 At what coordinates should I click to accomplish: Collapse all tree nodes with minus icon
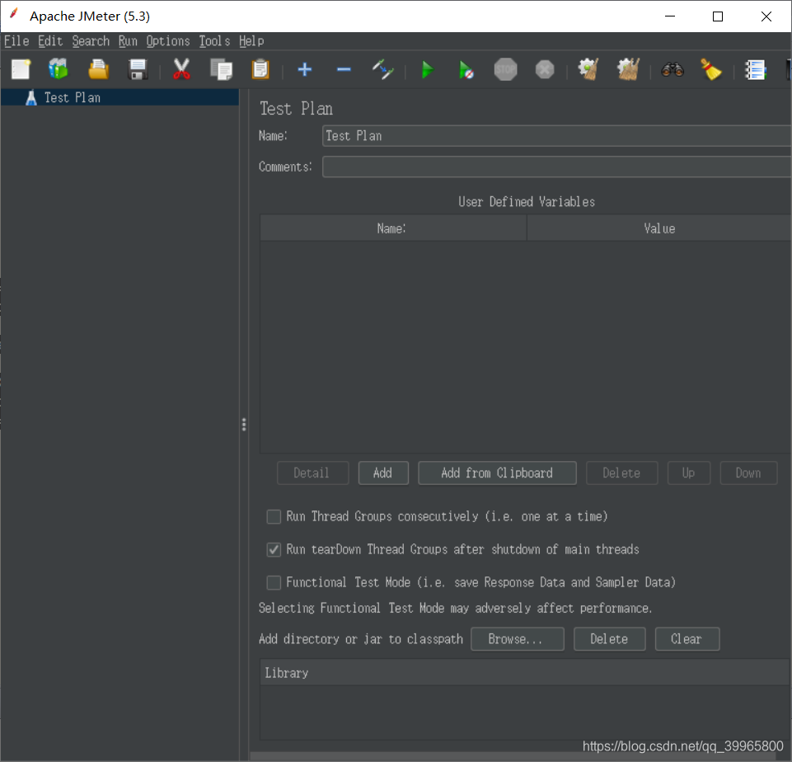coord(344,69)
